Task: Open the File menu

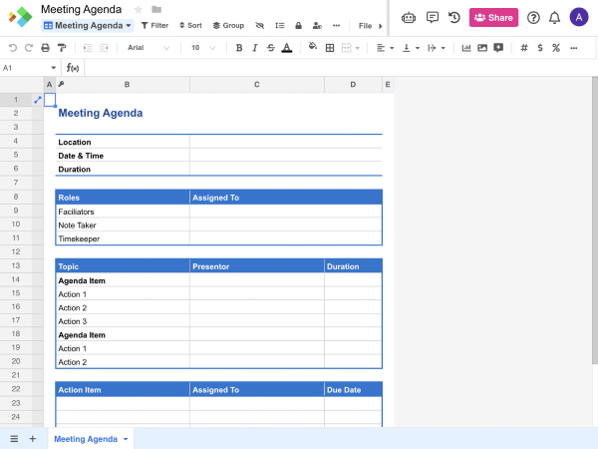Action: point(366,25)
